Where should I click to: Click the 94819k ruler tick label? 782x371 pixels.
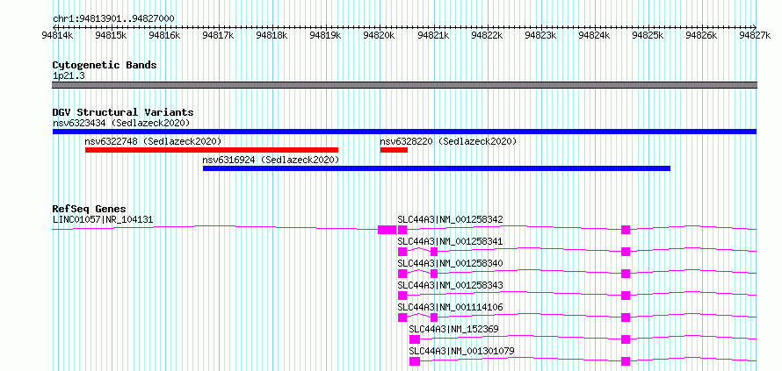tap(326, 35)
